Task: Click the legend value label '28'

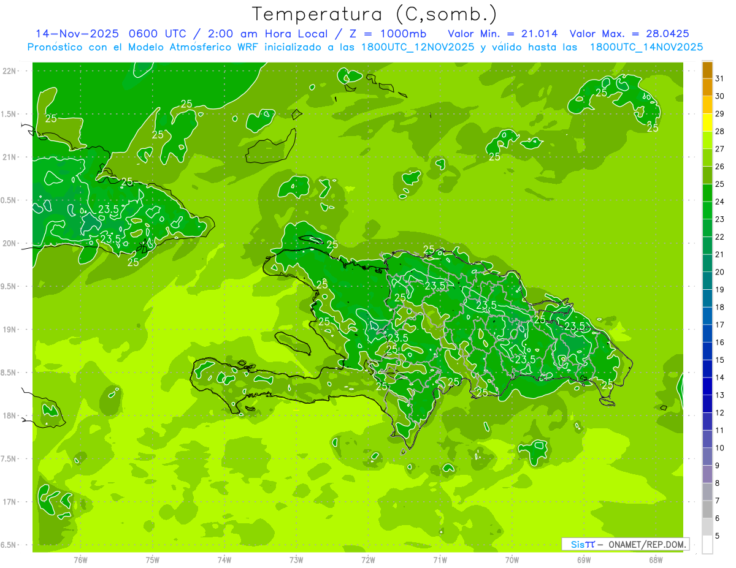Action: pyautogui.click(x=720, y=131)
